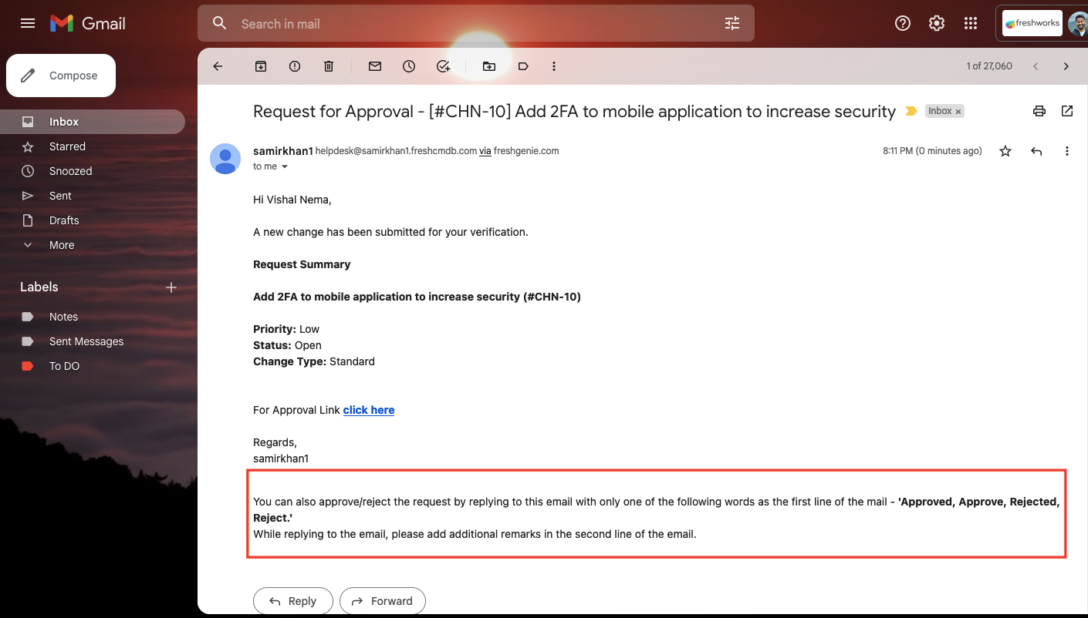This screenshot has width=1088, height=618.
Task: Click the Reply button below the email
Action: point(292,600)
